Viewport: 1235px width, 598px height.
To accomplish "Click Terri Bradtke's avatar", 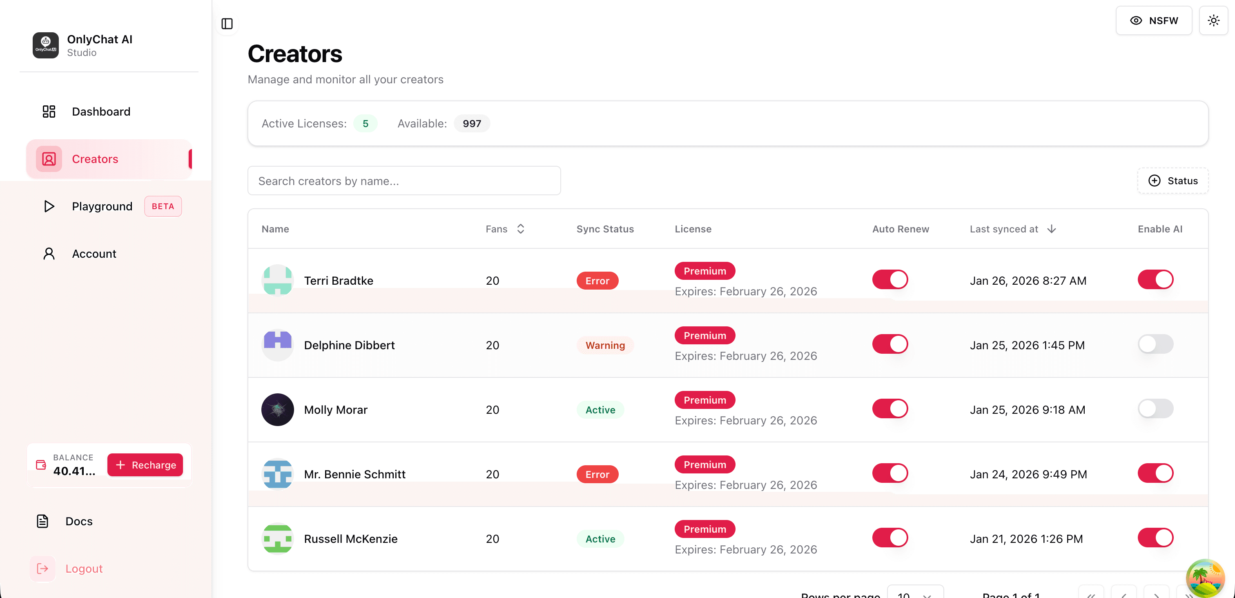I will (x=278, y=281).
